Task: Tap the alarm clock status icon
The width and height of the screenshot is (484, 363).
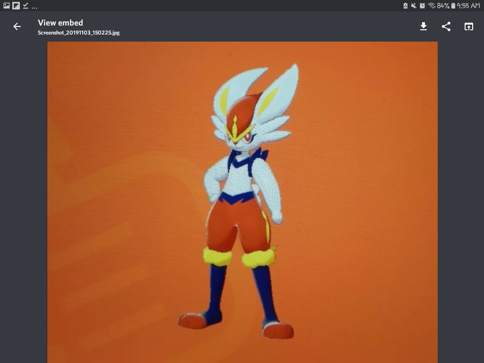Action: pos(422,6)
